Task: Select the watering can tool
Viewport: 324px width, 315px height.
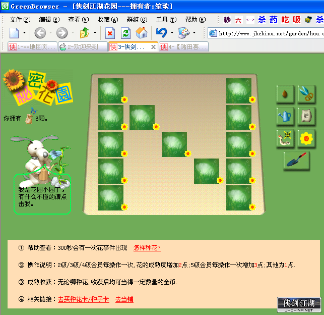Action: click(x=285, y=116)
